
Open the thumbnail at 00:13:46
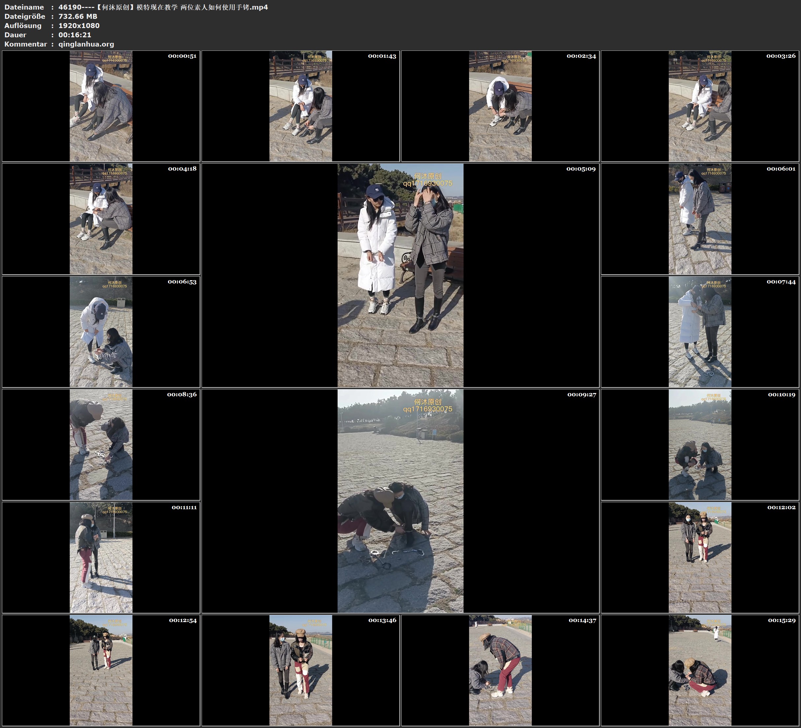(301, 670)
